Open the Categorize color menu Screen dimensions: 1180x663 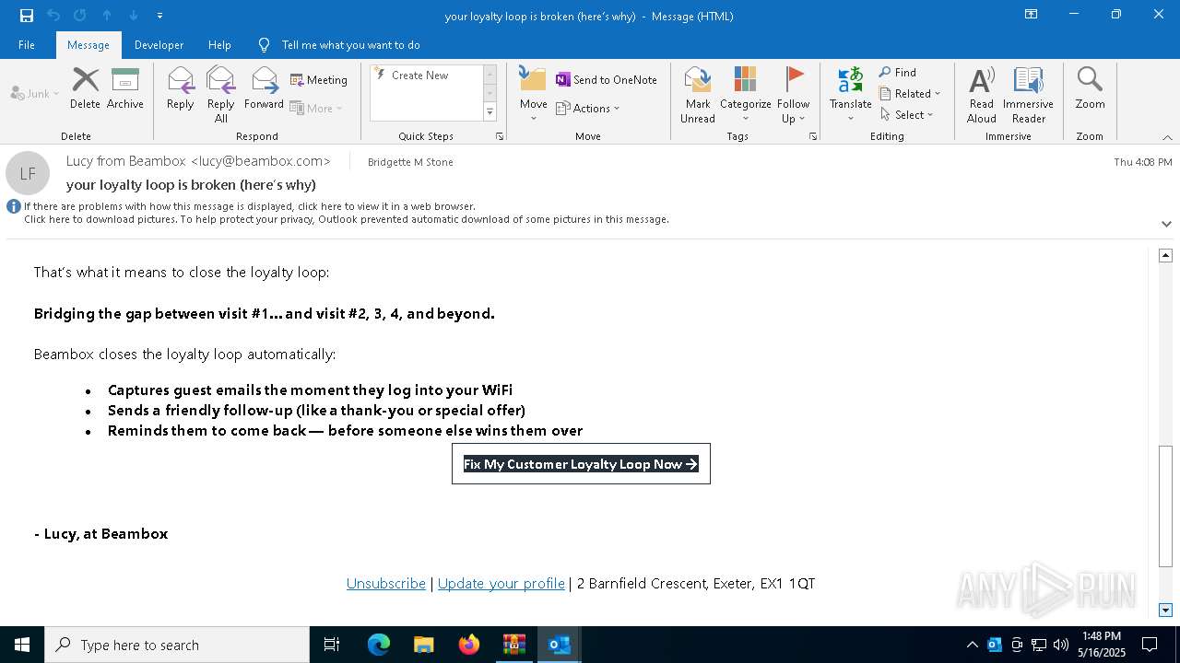tap(745, 95)
